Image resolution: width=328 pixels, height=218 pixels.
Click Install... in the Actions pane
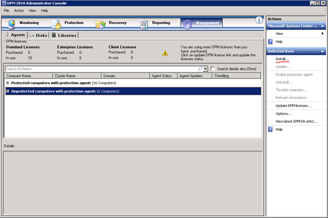click(x=282, y=59)
